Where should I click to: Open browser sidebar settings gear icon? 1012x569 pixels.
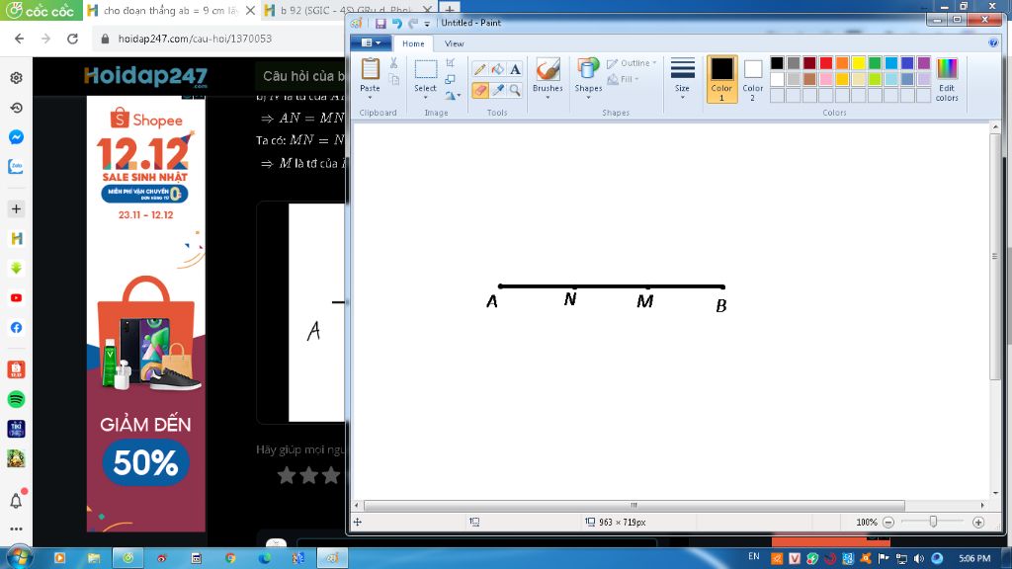[x=16, y=78]
